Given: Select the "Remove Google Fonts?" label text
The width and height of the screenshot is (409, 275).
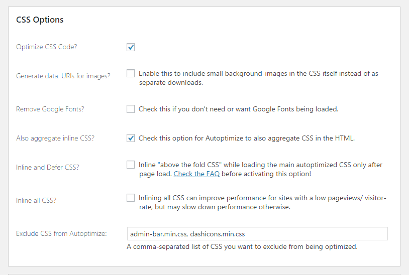Looking at the screenshot, I should coord(50,109).
